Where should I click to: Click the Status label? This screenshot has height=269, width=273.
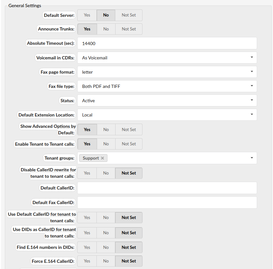[67, 101]
